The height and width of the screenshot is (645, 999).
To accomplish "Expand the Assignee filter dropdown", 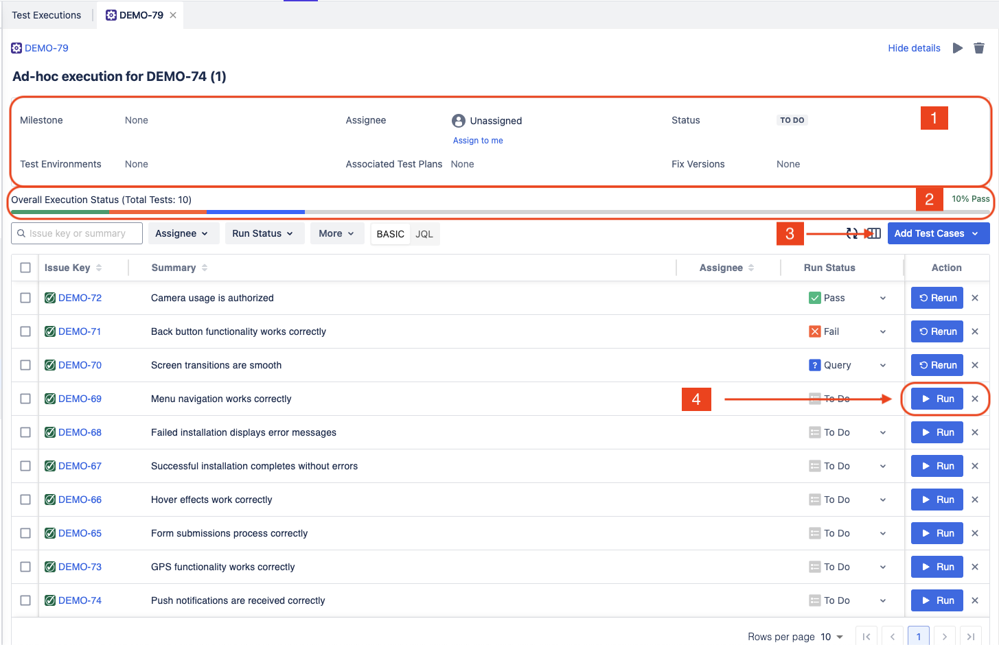I will click(x=181, y=233).
